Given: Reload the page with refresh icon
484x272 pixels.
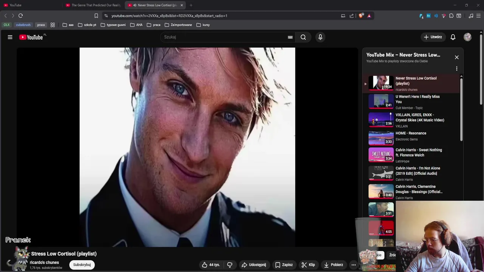Looking at the screenshot, I should (20, 15).
